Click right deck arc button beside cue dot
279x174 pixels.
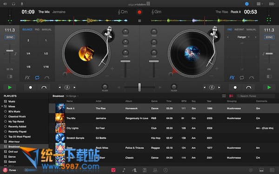click(x=248, y=87)
